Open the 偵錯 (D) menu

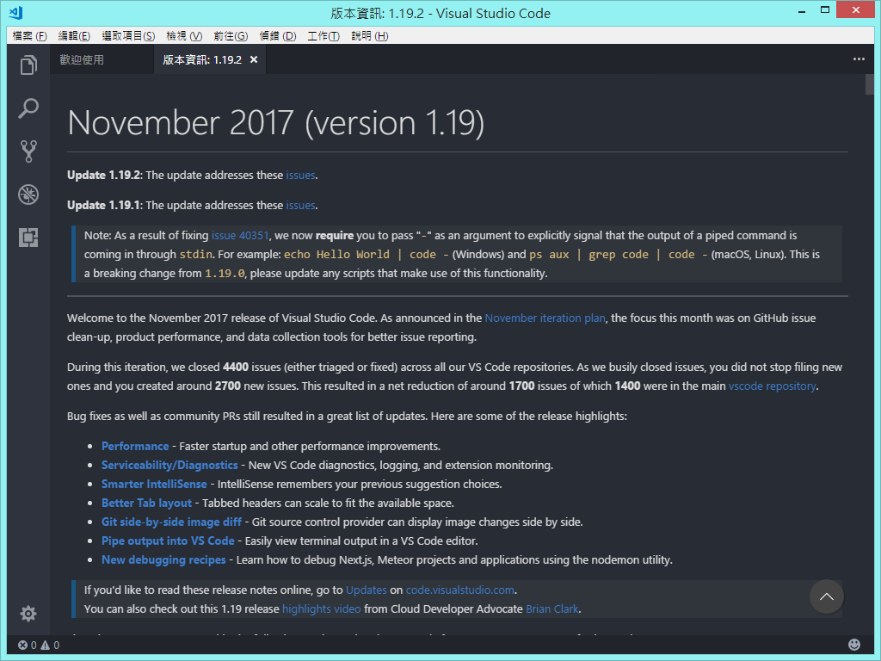click(x=278, y=36)
